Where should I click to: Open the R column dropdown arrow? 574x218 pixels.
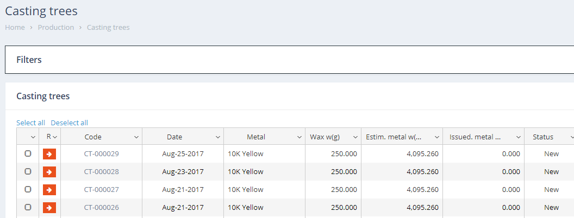[55, 137]
